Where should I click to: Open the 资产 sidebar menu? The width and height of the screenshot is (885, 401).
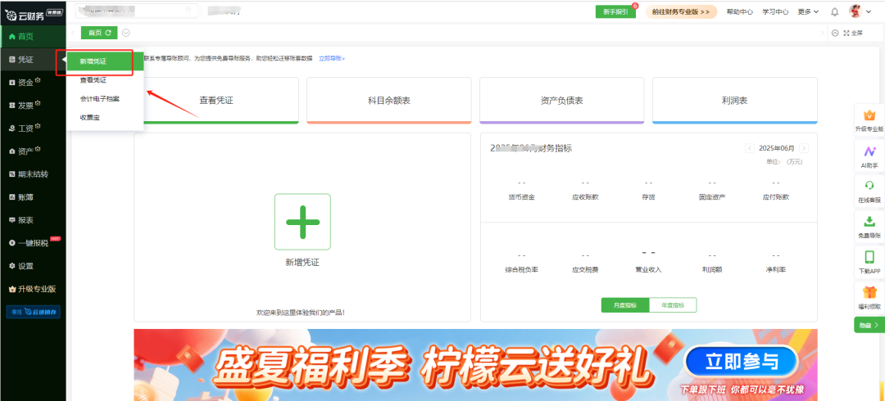coord(33,151)
